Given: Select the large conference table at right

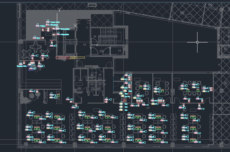Looking at the screenshot, I should click(x=192, y=88).
